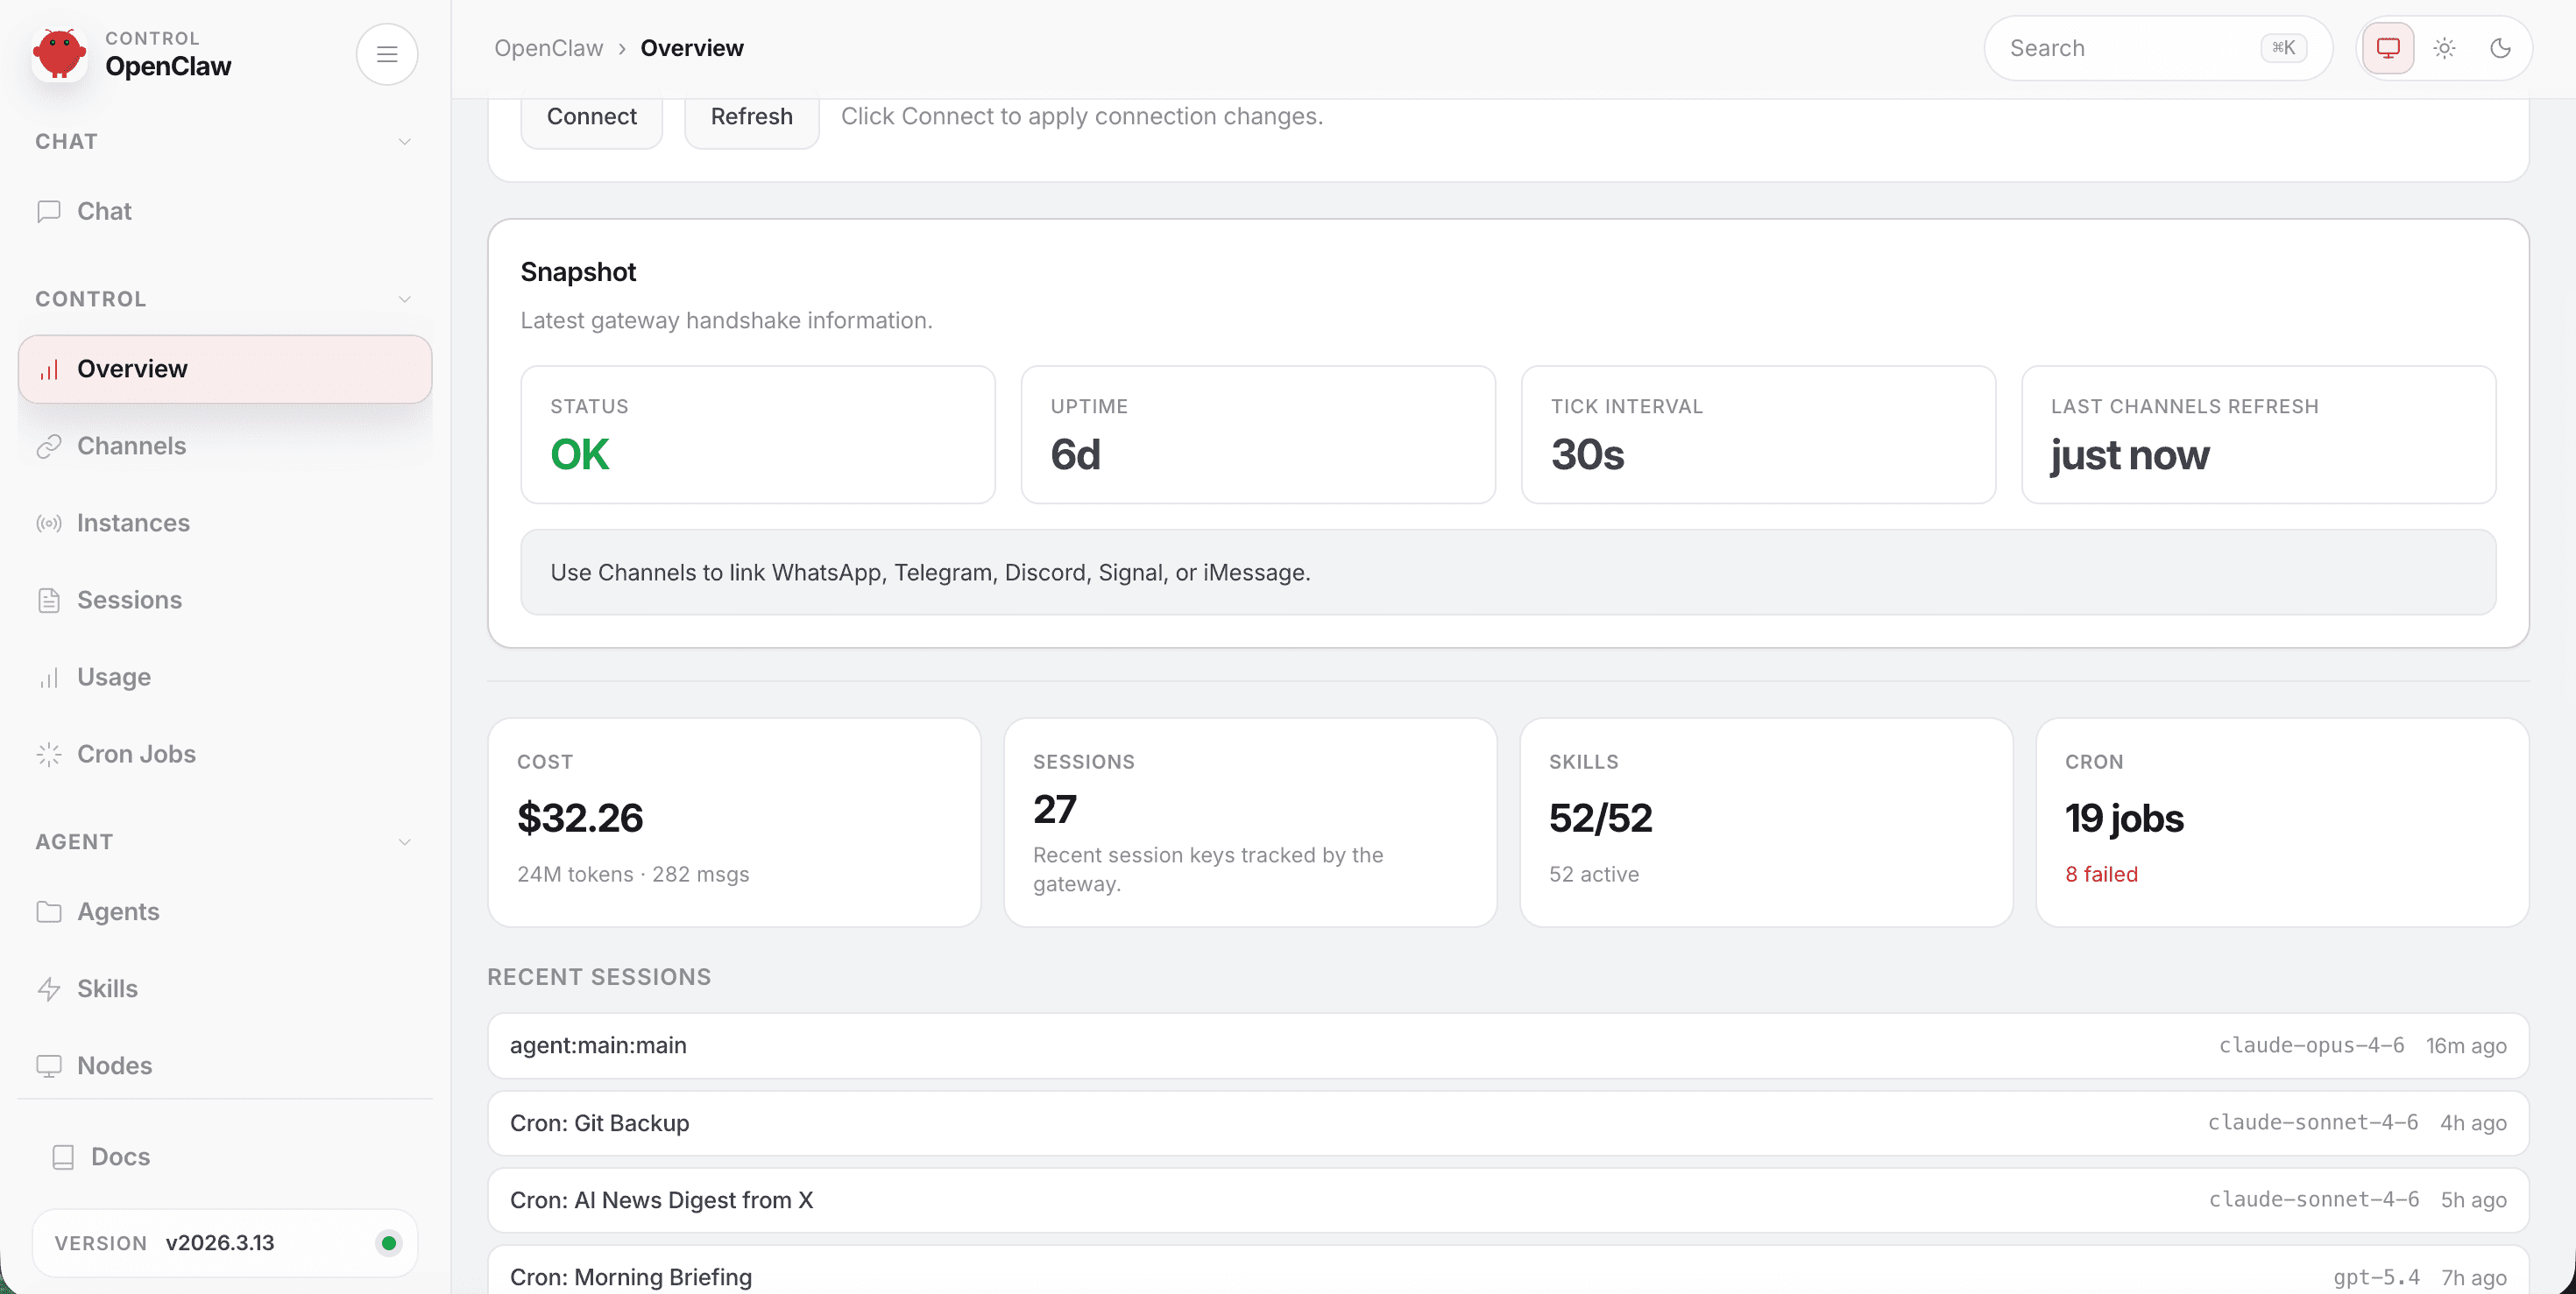The width and height of the screenshot is (2576, 1294).
Task: View the Usage statistics page
Action: pyautogui.click(x=115, y=677)
